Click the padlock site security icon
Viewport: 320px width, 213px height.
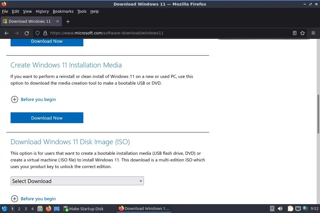coord(45,33)
